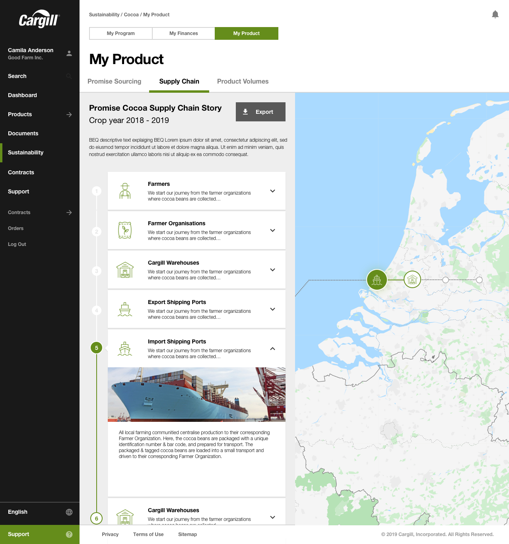Expand the step 6 Cargill Warehouses card
Screen dimensions: 509x544
[273, 517]
